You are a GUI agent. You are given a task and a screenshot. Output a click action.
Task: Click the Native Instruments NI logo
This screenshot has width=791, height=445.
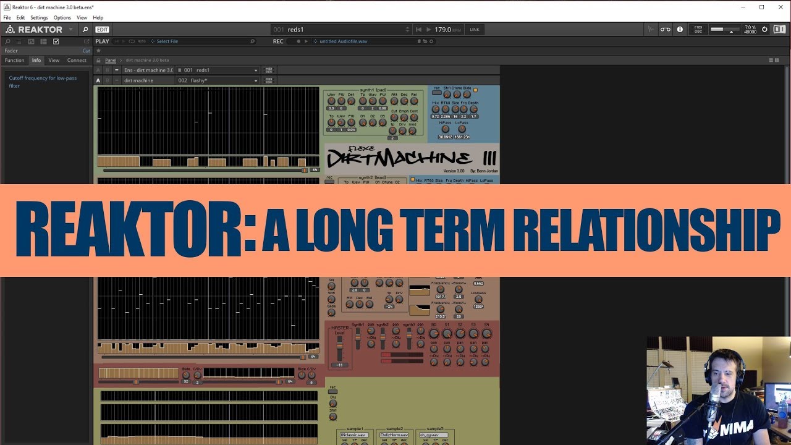779,30
